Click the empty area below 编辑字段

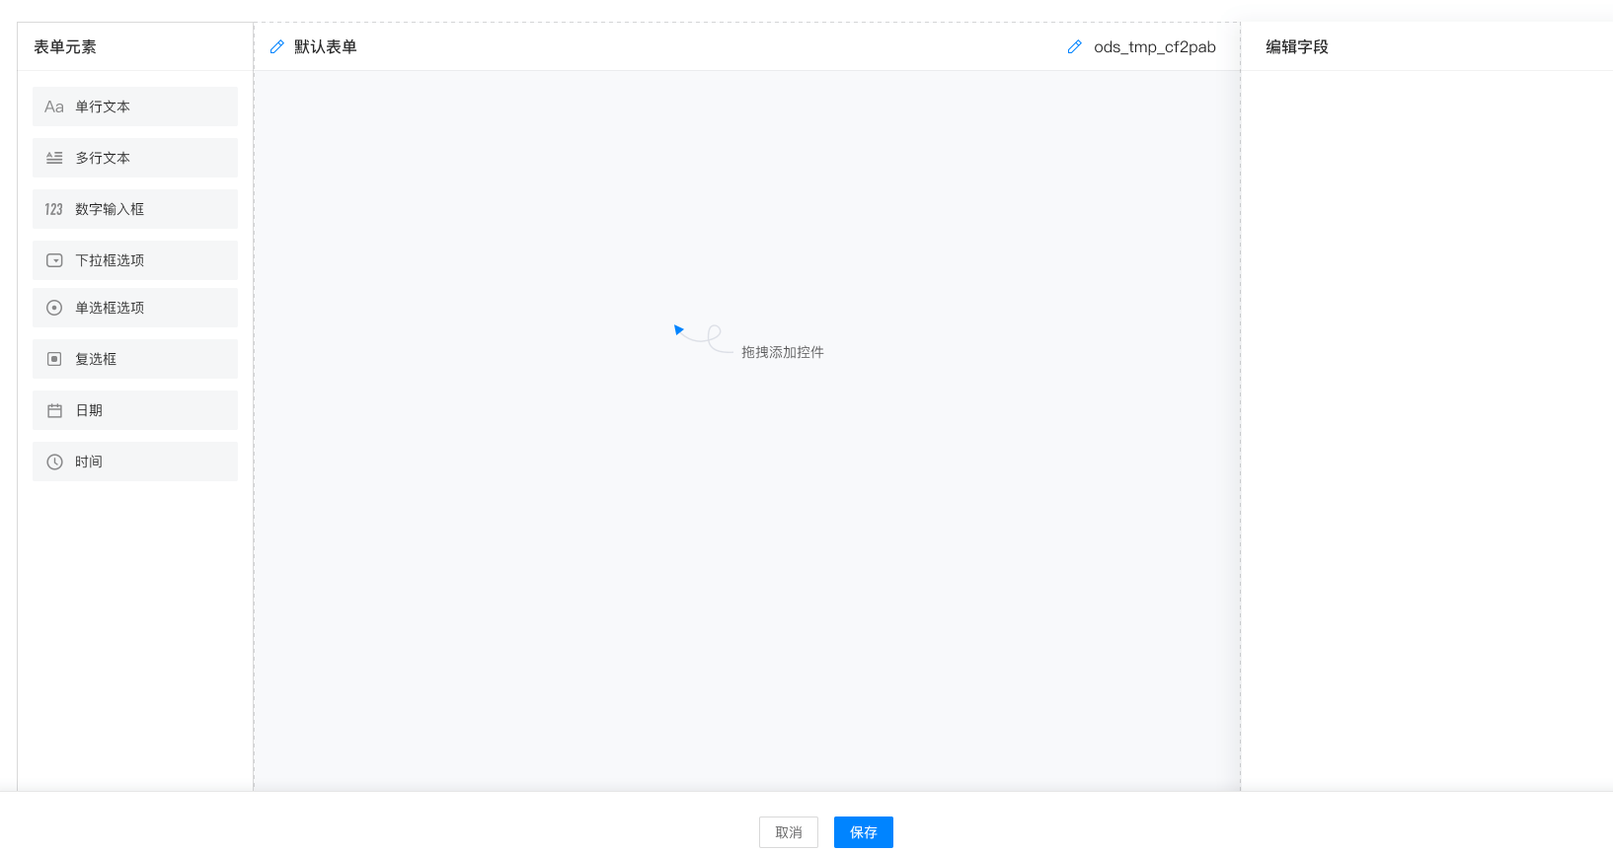(x=1426, y=394)
